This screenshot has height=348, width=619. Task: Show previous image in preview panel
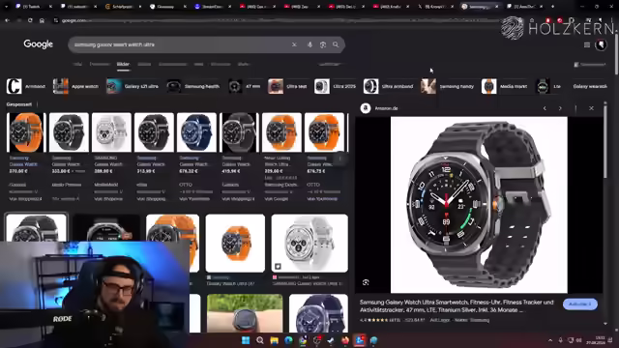point(545,108)
